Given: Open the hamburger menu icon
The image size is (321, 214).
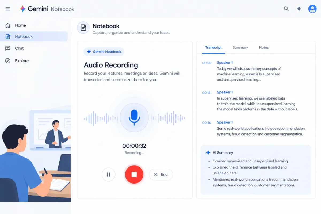Looking at the screenshot, I should (x=8, y=9).
